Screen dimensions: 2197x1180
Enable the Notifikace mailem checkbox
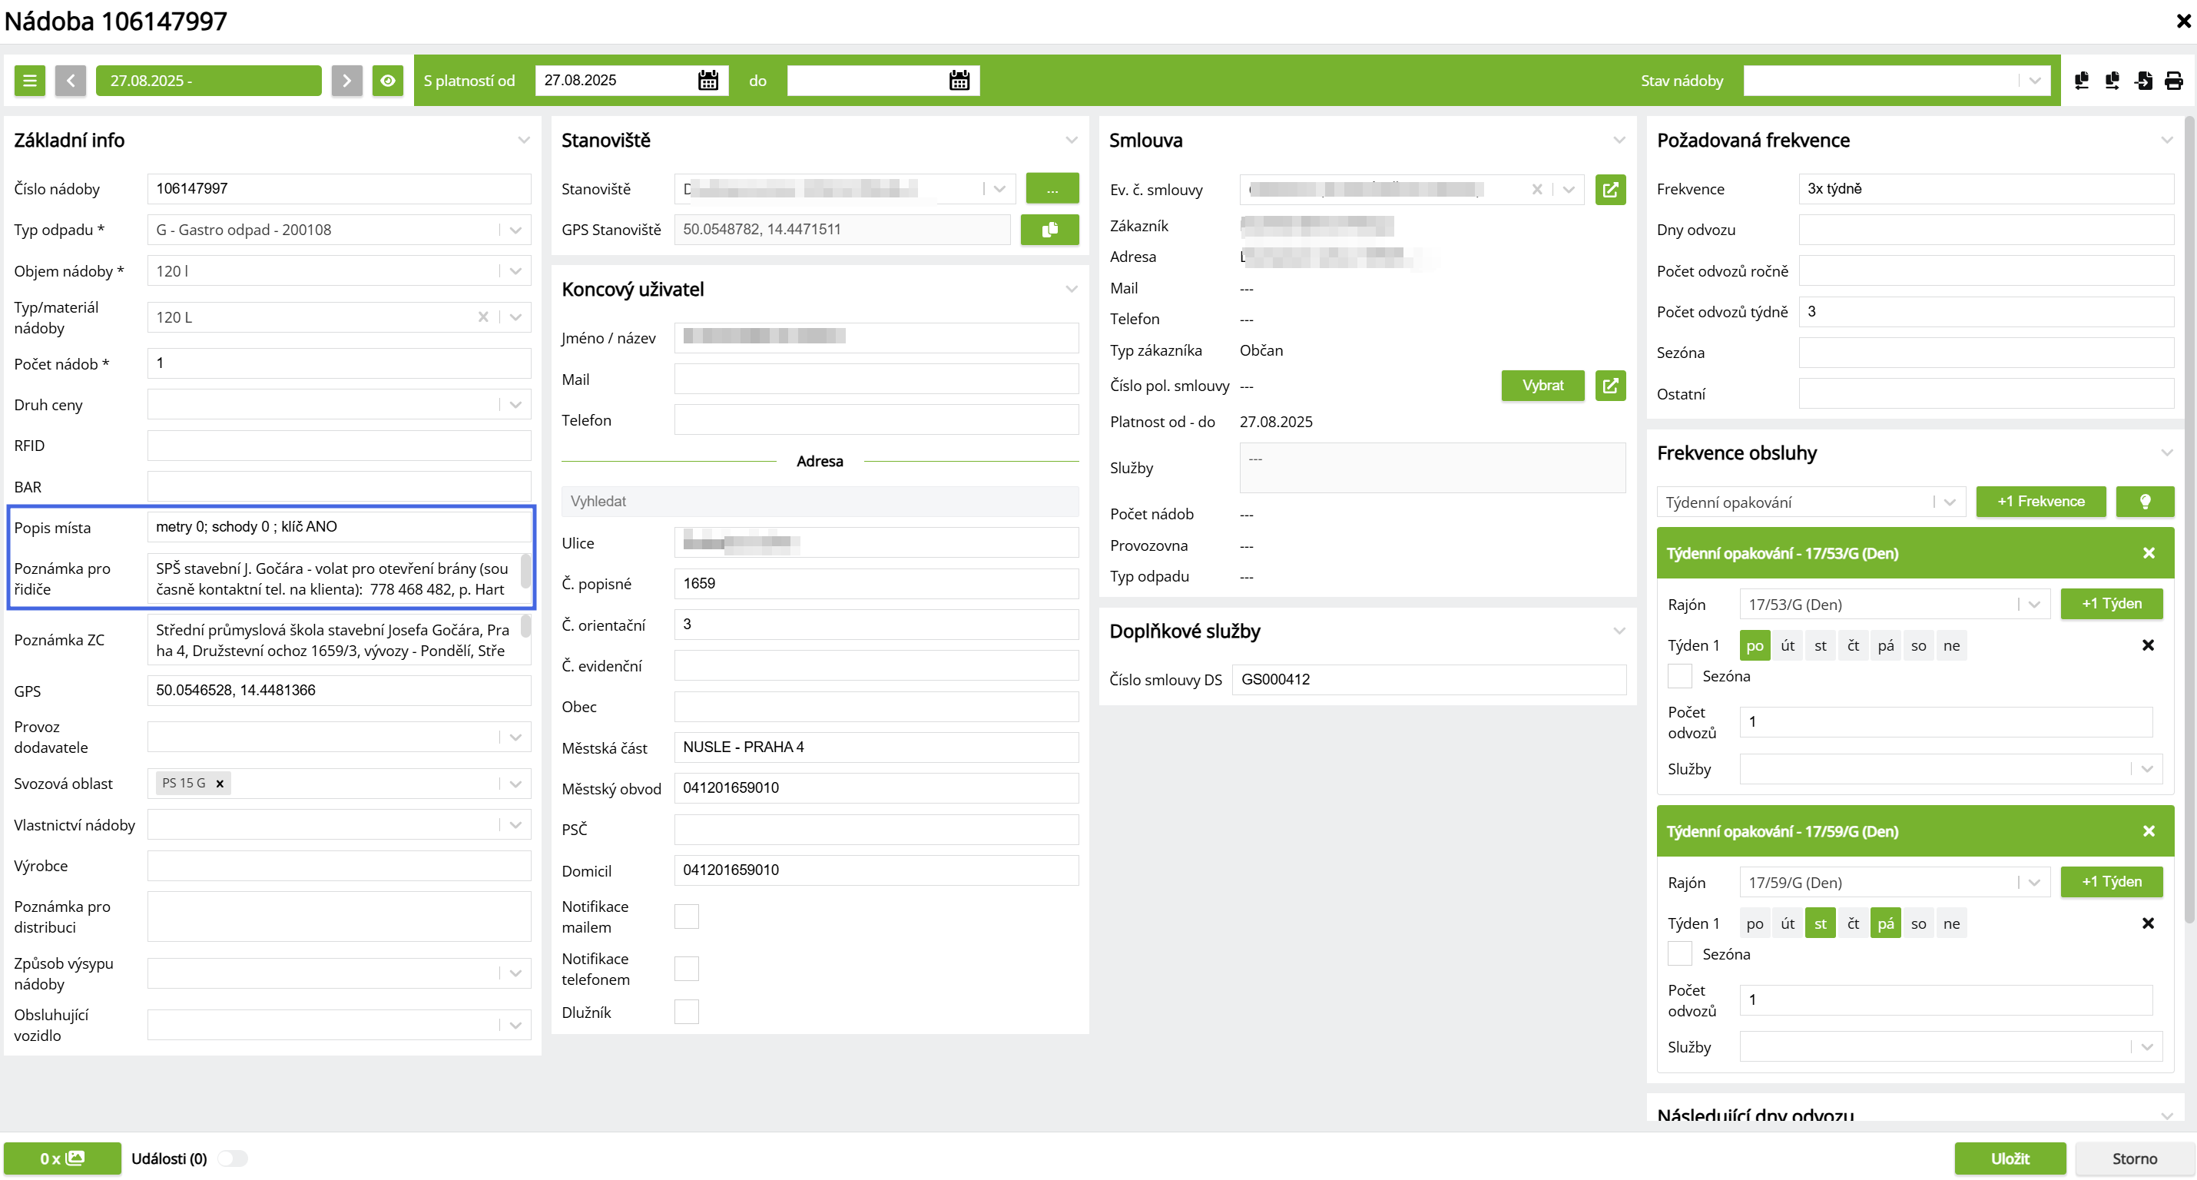pos(687,916)
